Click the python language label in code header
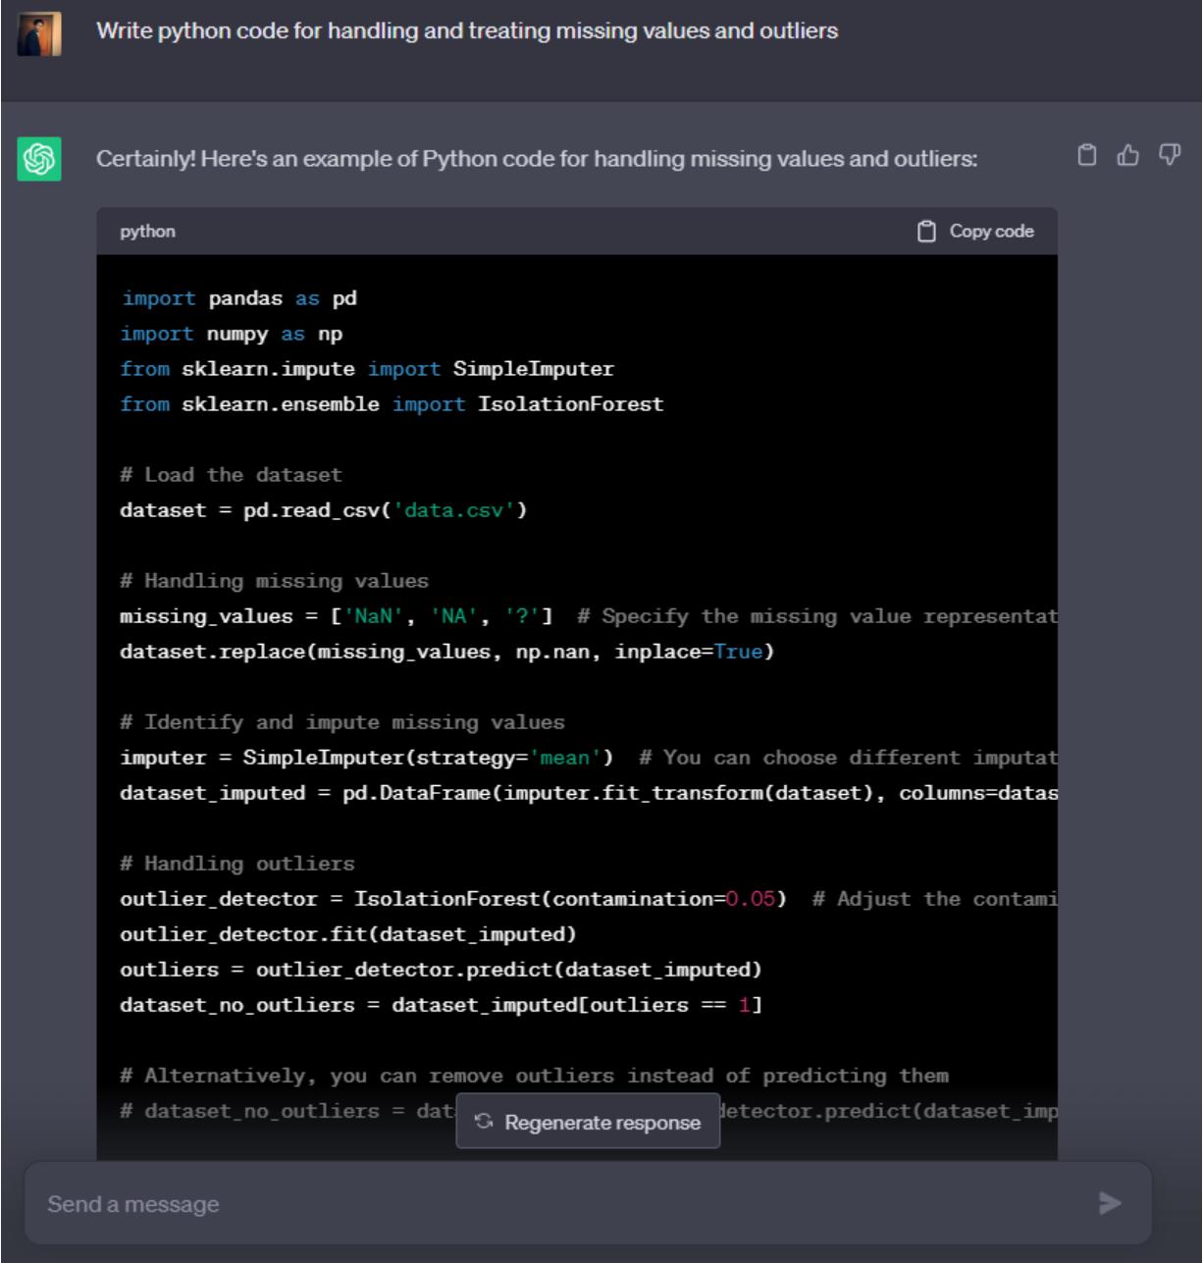Image resolution: width=1203 pixels, height=1263 pixels. (x=147, y=232)
